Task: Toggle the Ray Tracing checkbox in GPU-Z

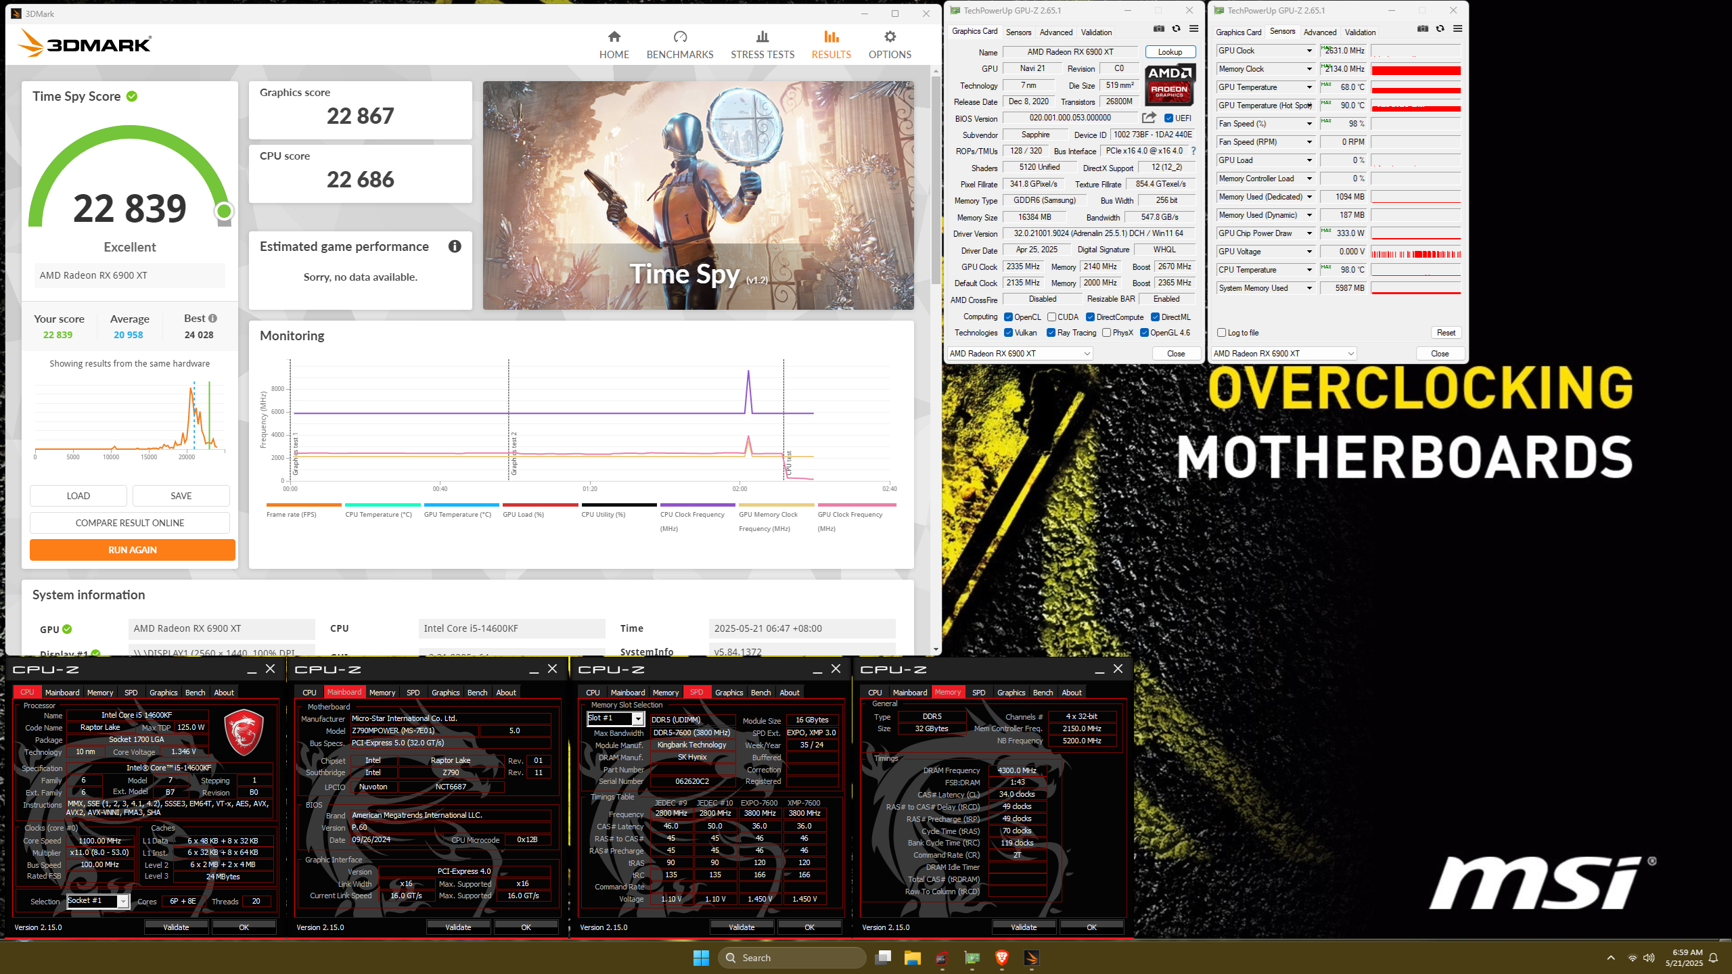Action: pyautogui.click(x=1051, y=333)
